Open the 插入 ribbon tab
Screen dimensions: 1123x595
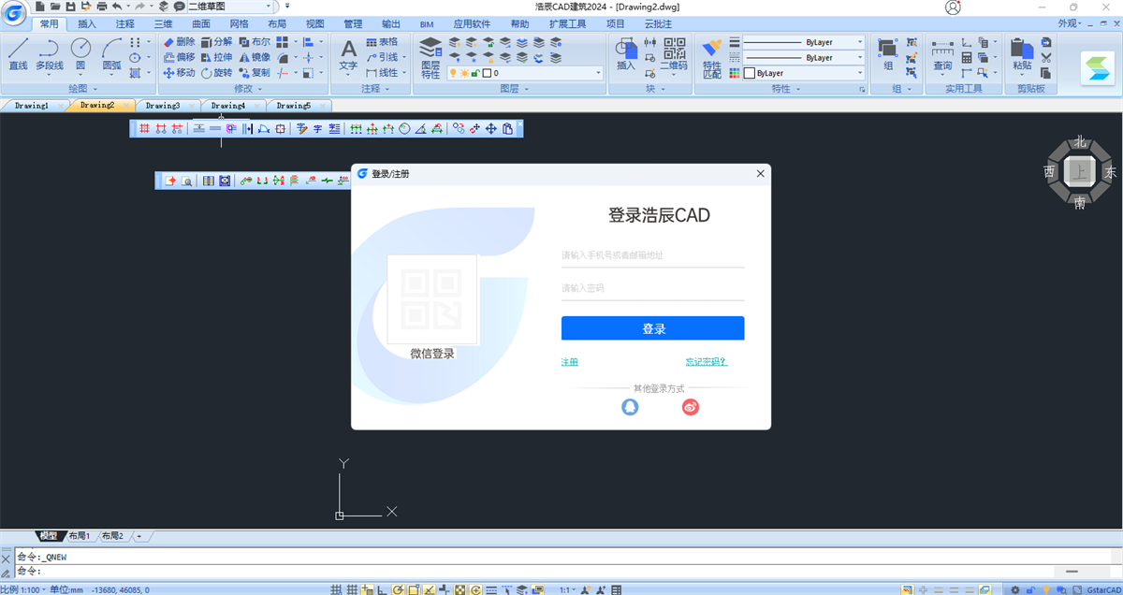click(87, 23)
